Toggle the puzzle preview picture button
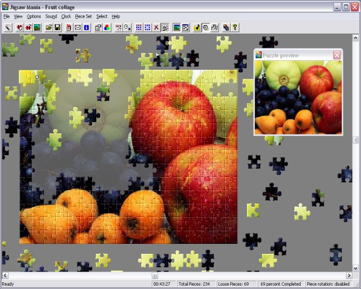Image resolution: width=361 pixels, height=289 pixels. [177, 27]
